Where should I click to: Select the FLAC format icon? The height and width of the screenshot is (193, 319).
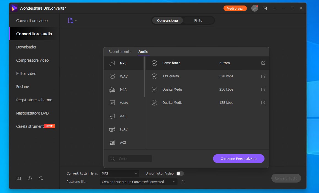112,129
